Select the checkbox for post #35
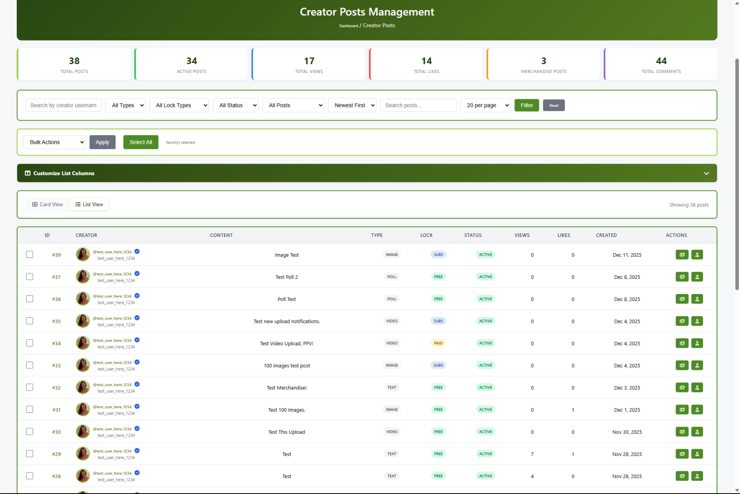 click(x=30, y=321)
